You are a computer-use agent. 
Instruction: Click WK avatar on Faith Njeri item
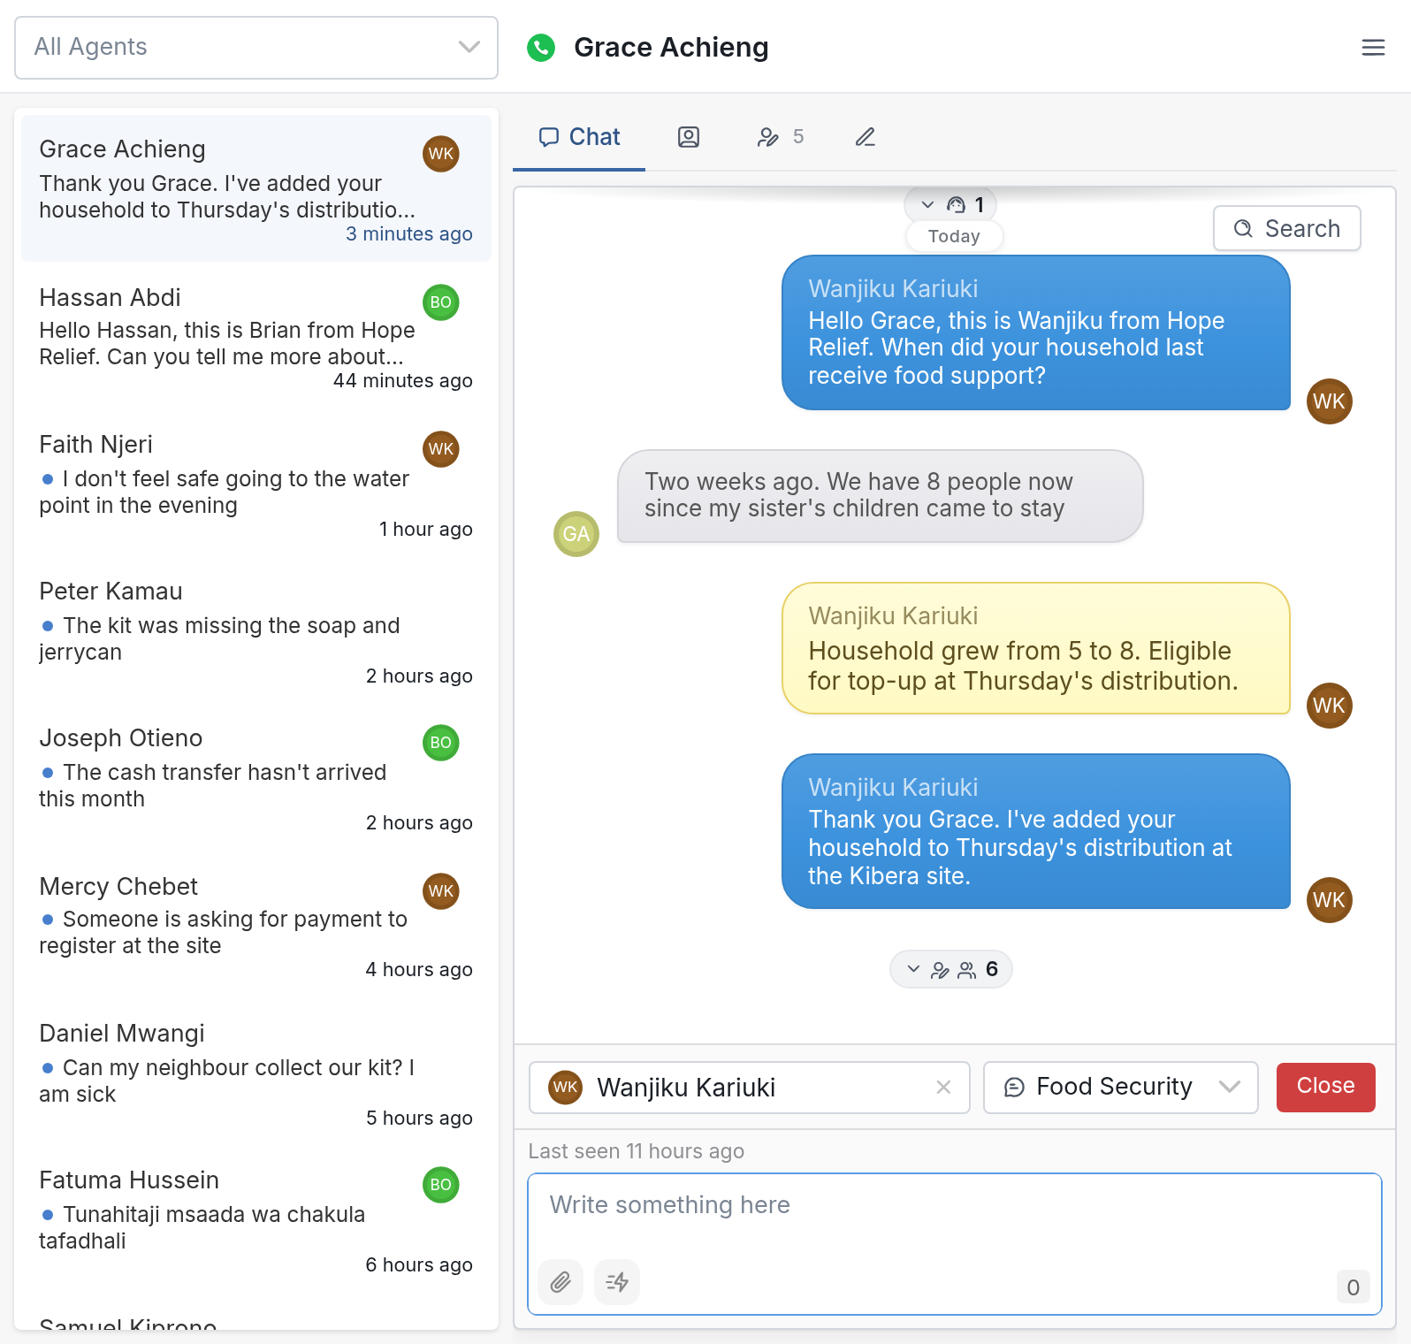click(x=441, y=449)
